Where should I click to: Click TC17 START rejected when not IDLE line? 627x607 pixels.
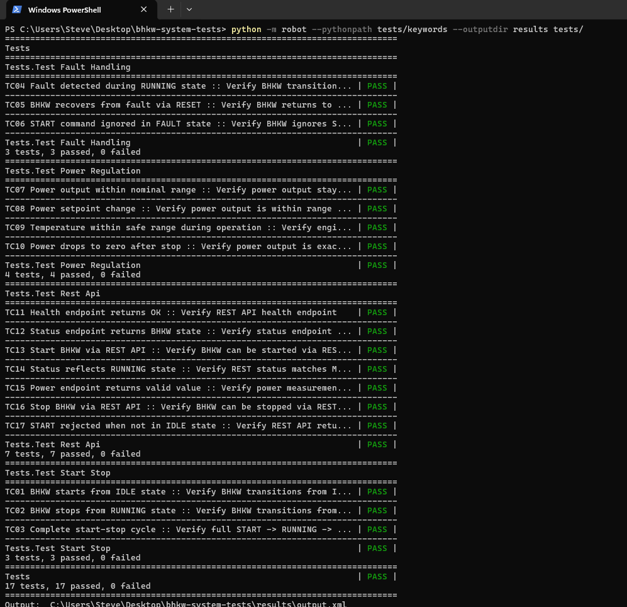point(201,426)
